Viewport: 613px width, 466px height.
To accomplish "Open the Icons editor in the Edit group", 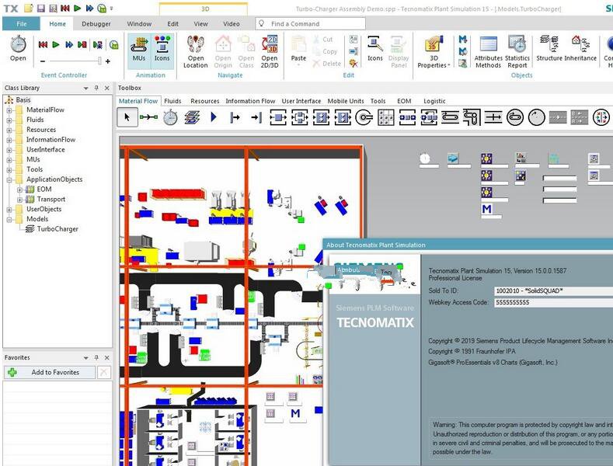I will [x=375, y=49].
